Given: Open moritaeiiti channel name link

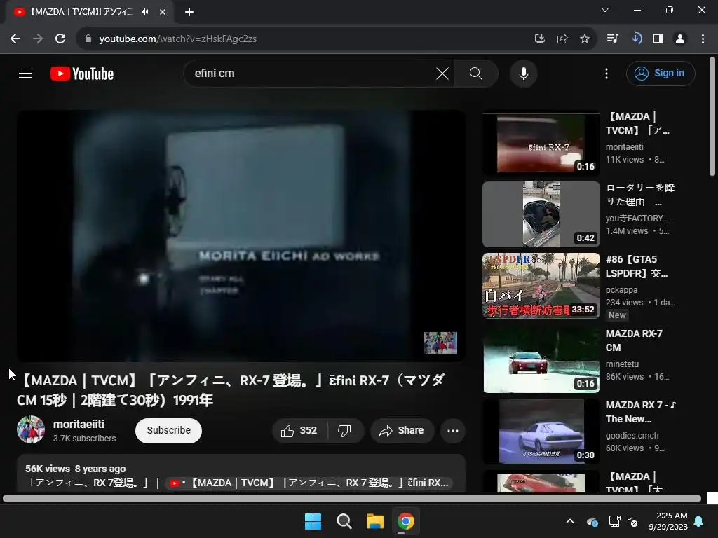Looking at the screenshot, I should tap(79, 424).
